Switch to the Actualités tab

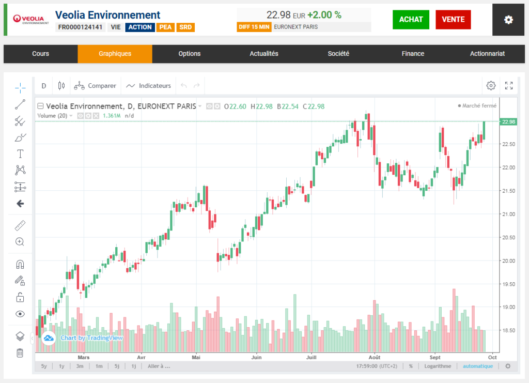(263, 54)
